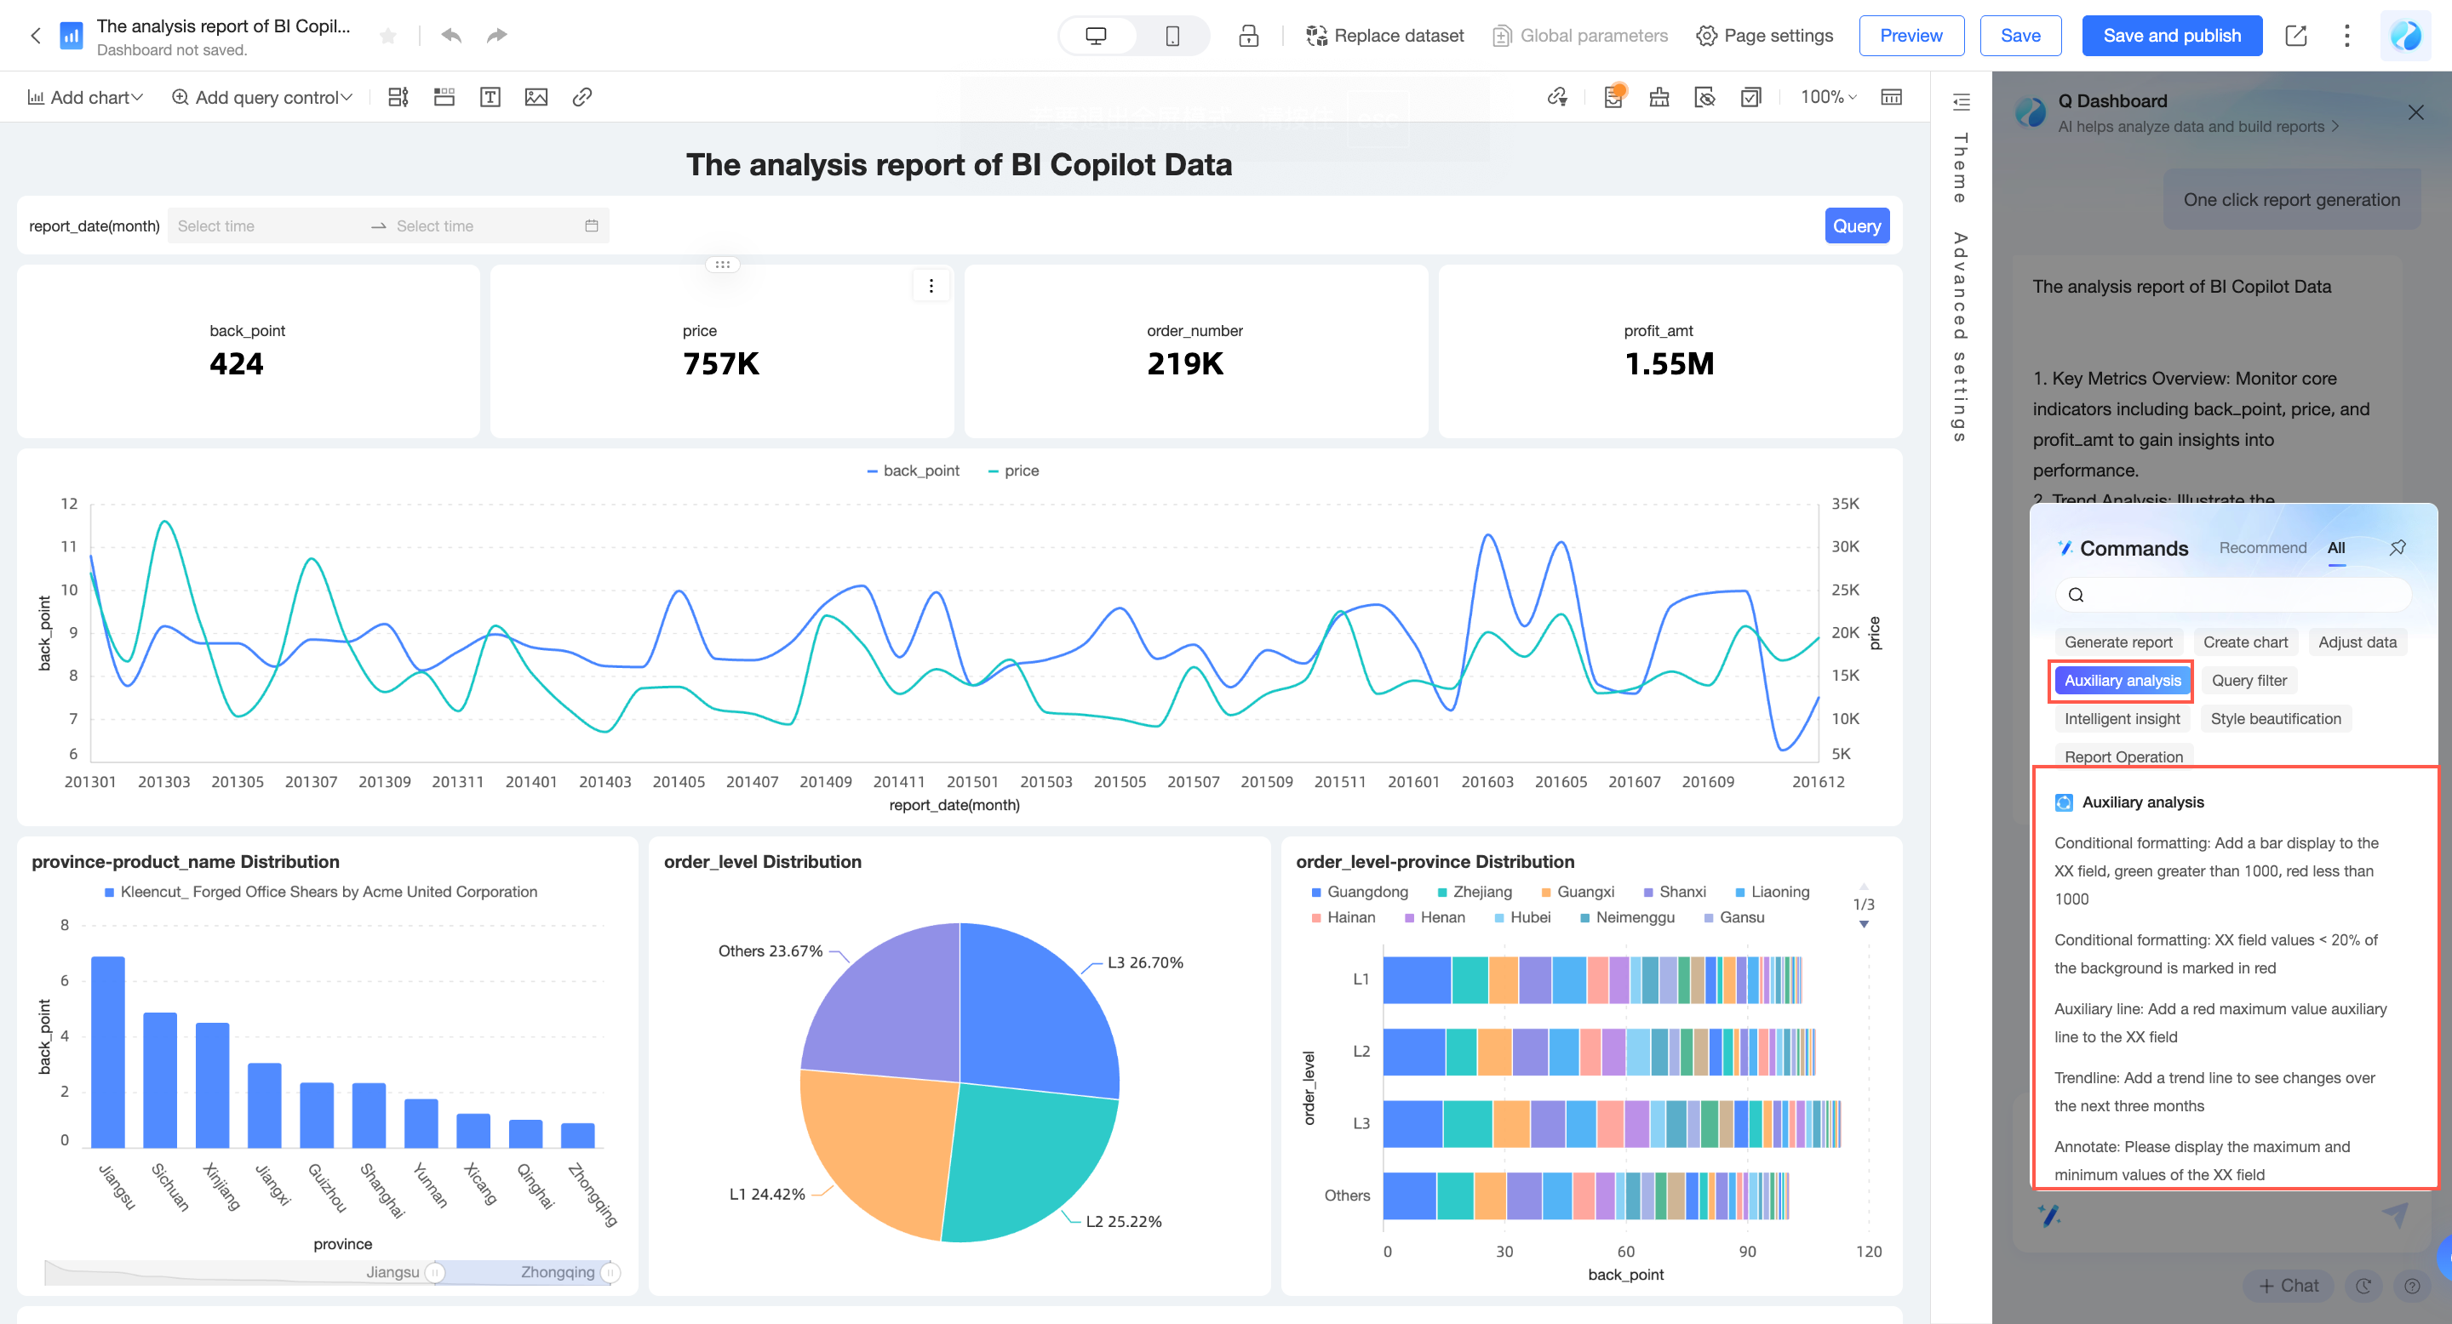Open the price card more-options menu
This screenshot has width=2452, height=1324.
pyautogui.click(x=930, y=285)
